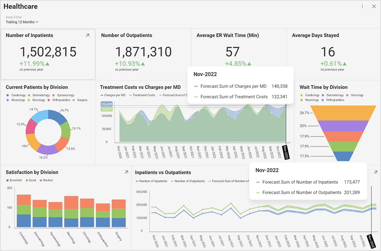Close the Healthcare dashboard

(x=374, y=6)
